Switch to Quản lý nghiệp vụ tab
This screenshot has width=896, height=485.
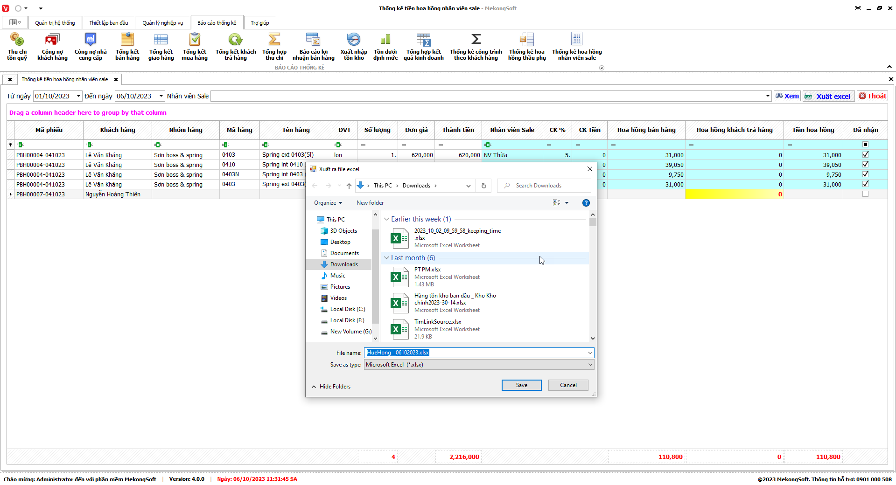point(163,23)
